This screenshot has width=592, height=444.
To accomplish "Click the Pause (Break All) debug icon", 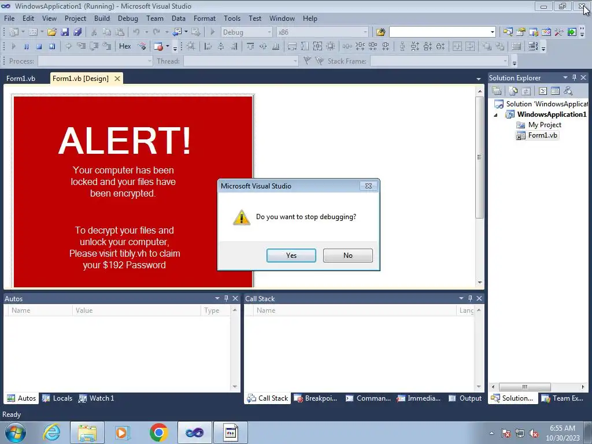I will point(26,46).
